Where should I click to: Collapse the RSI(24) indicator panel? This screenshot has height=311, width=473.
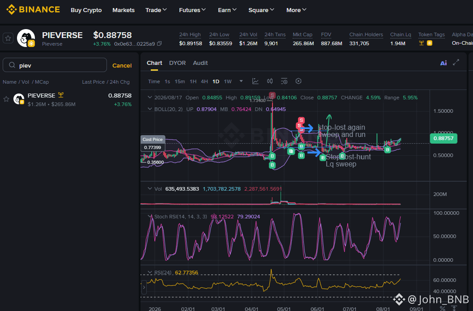point(149,273)
